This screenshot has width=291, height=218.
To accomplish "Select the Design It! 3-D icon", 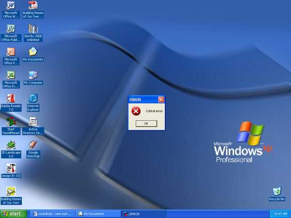I will tap(11, 171).
